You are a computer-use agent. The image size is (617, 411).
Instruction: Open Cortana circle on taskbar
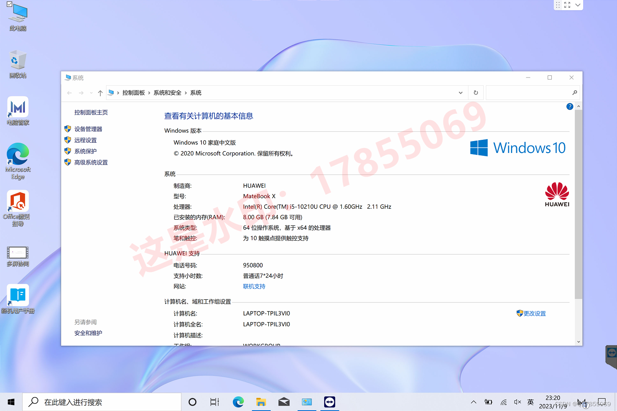coord(192,402)
